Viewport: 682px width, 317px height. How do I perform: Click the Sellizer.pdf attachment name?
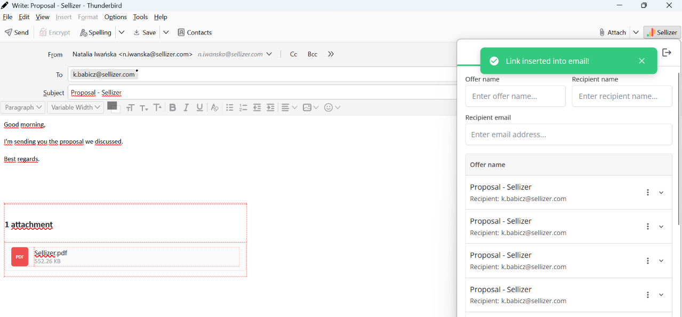(51, 253)
